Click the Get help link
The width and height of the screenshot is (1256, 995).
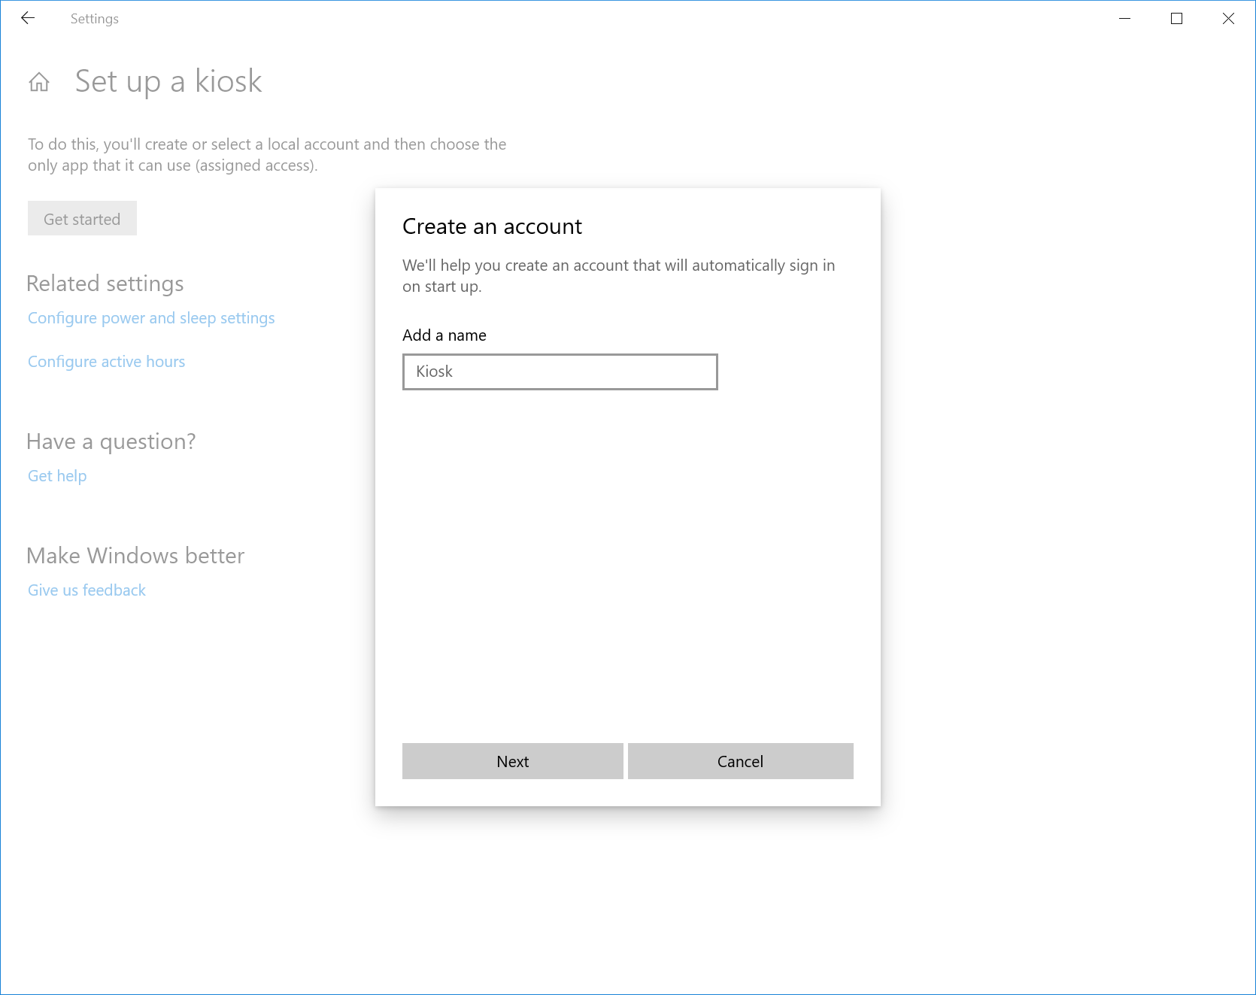pos(57,476)
